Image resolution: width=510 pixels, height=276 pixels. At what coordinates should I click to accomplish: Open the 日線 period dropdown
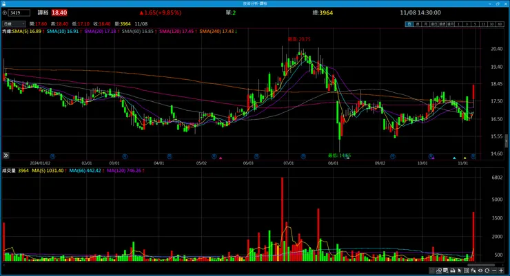pos(14,23)
